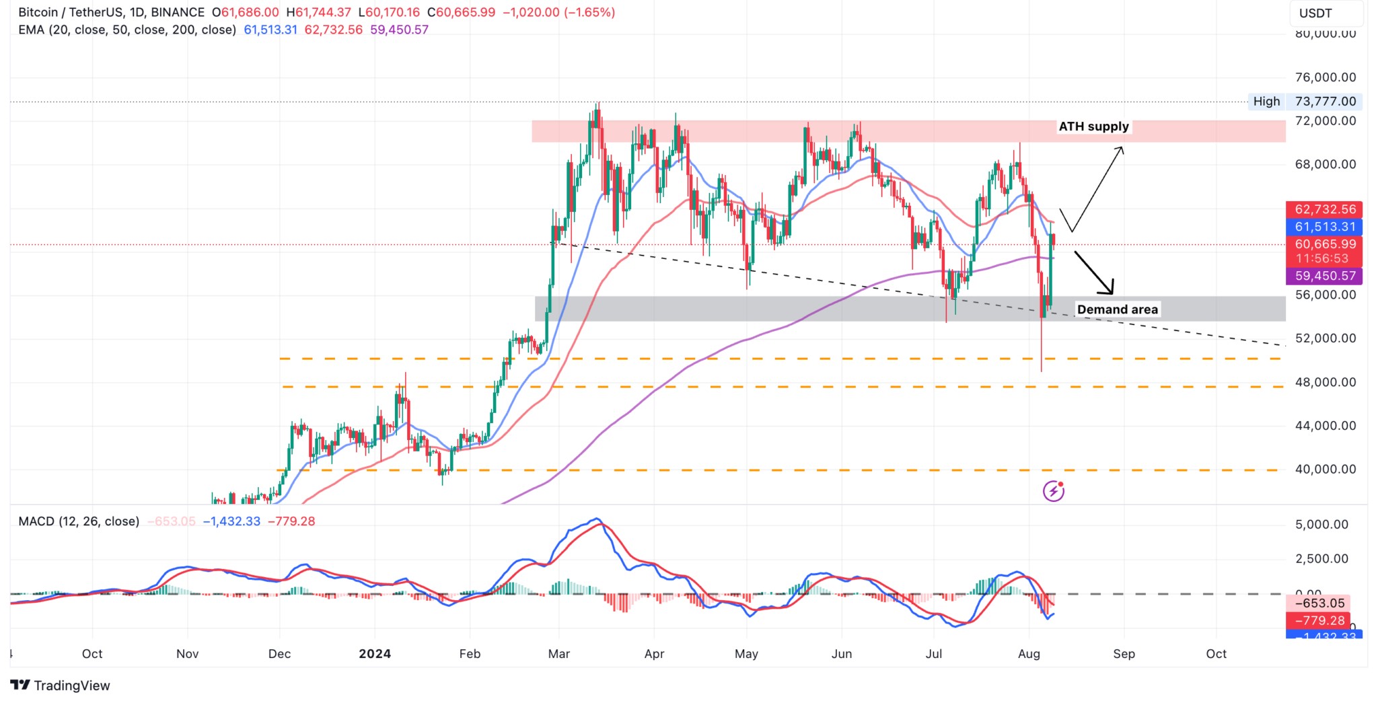The image size is (1378, 703).
Task: Click the red 62,732.56 EMA price tag
Action: (x=1324, y=209)
